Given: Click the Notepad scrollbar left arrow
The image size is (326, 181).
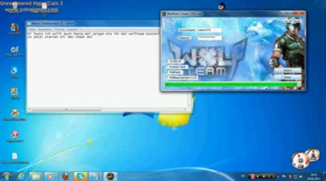Looking at the screenshot, I should coord(29,110).
